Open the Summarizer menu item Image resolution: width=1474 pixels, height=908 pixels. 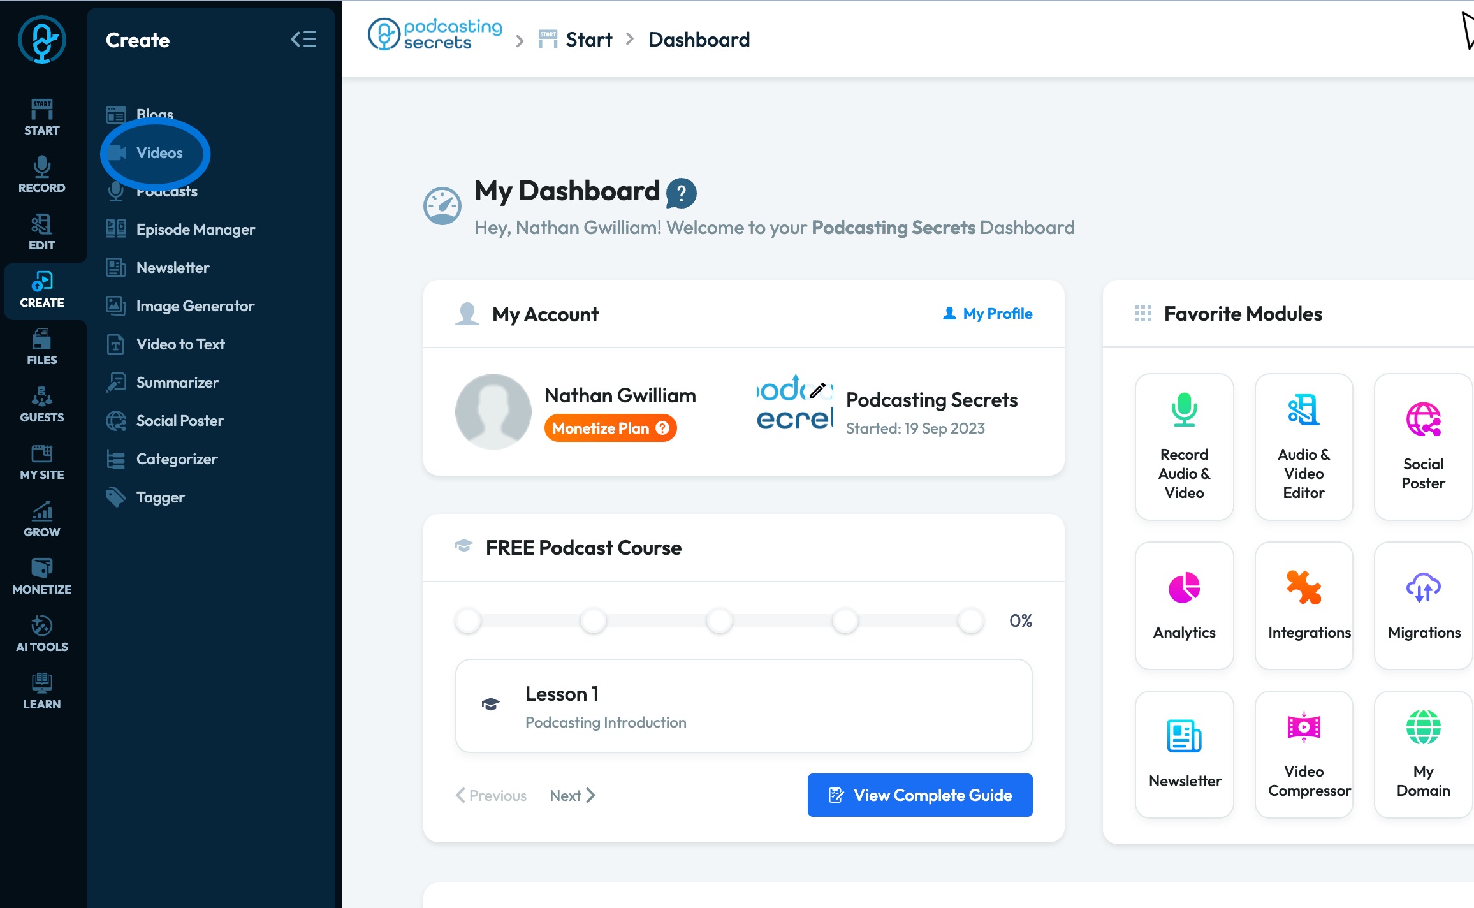click(177, 383)
